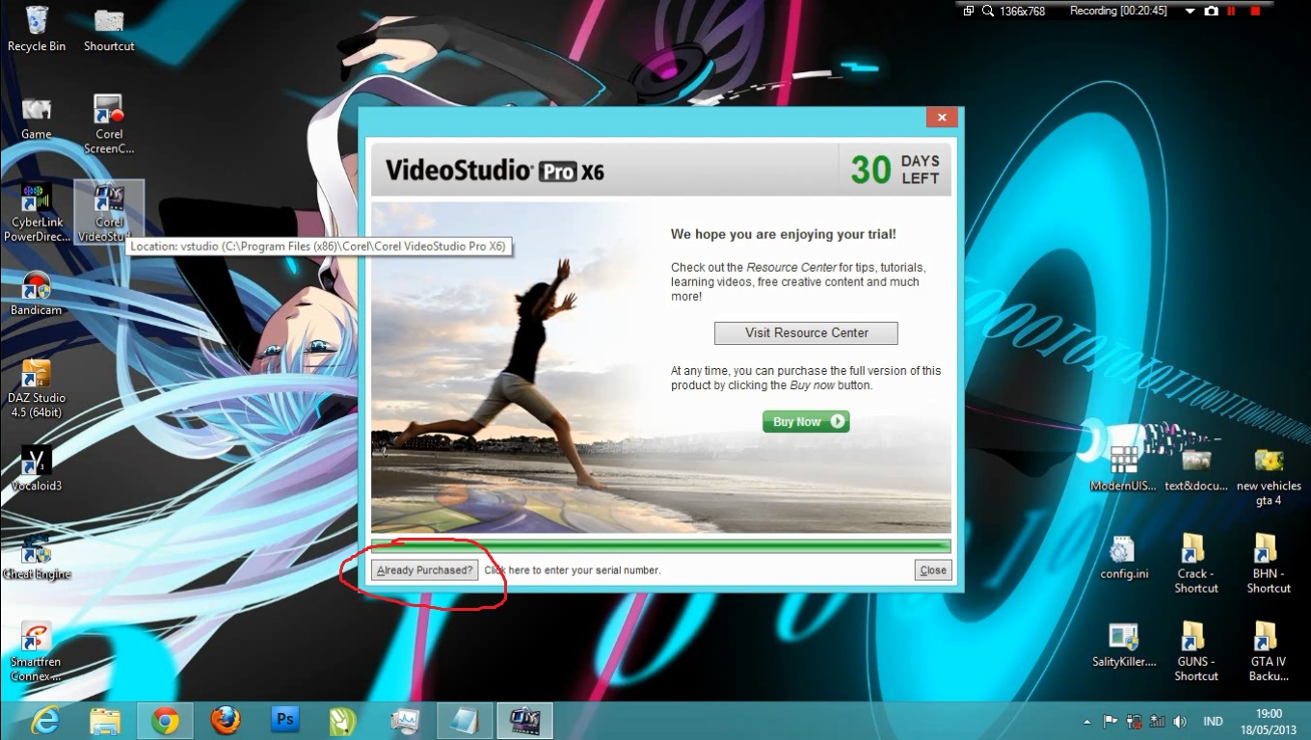Open the Visit Resource Center button

tap(806, 332)
